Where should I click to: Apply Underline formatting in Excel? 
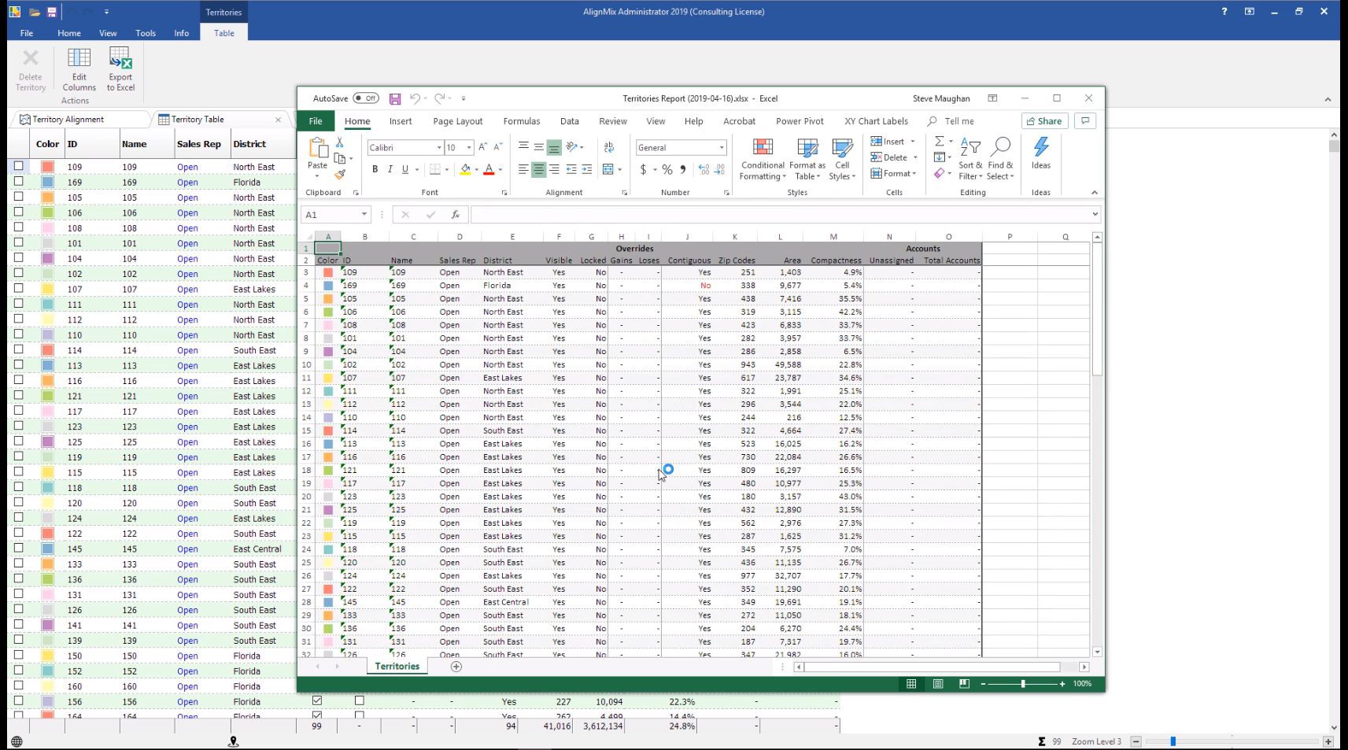coord(405,169)
